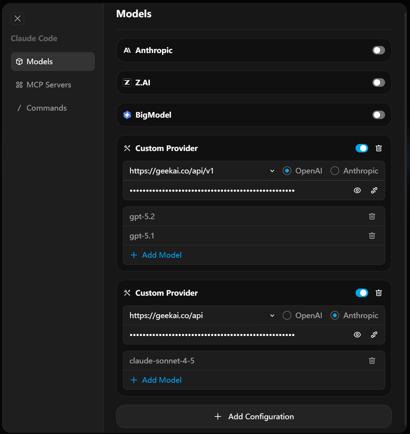Click link icon beside second API key
Image resolution: width=410 pixels, height=434 pixels.
374,335
